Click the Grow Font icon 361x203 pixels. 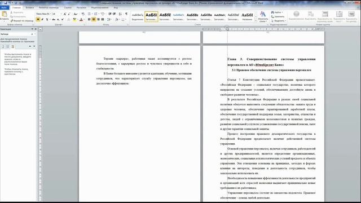65,14
